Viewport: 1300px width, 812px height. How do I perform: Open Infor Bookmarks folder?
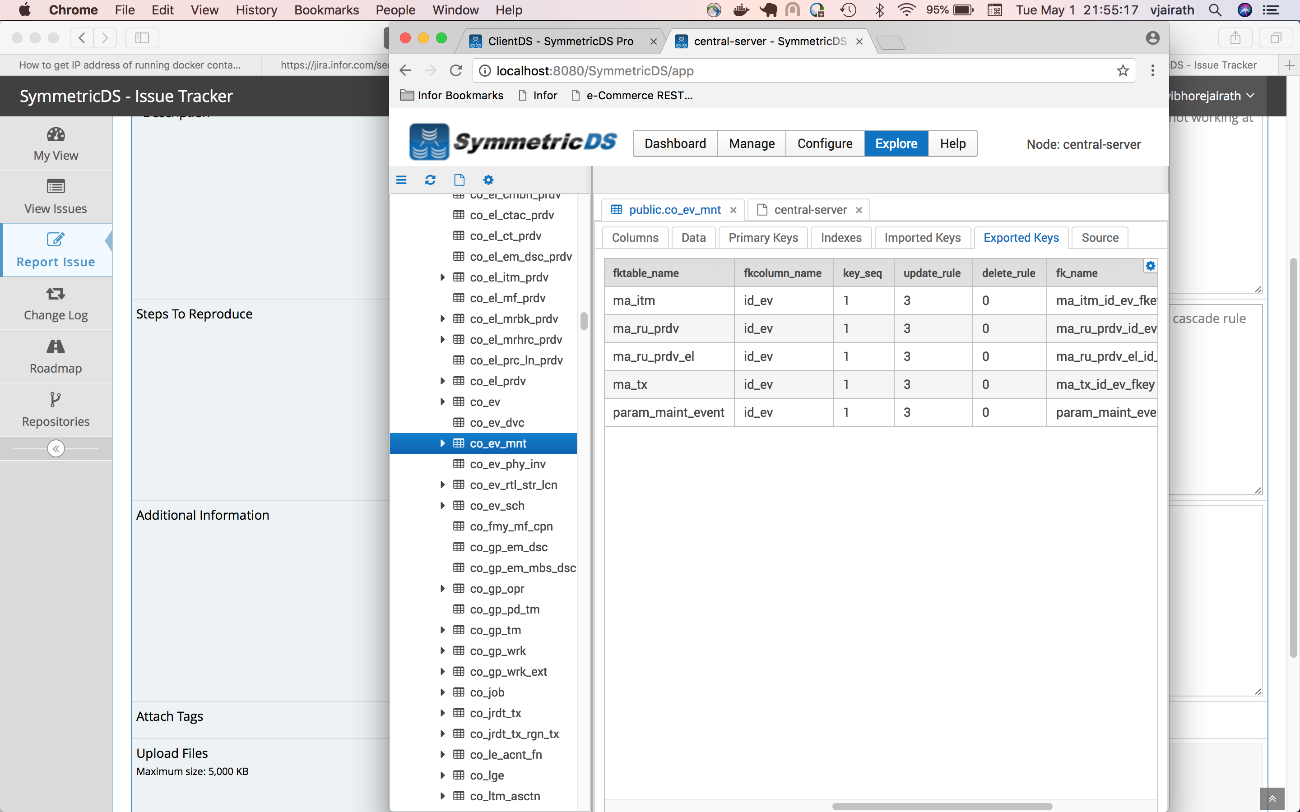[452, 95]
